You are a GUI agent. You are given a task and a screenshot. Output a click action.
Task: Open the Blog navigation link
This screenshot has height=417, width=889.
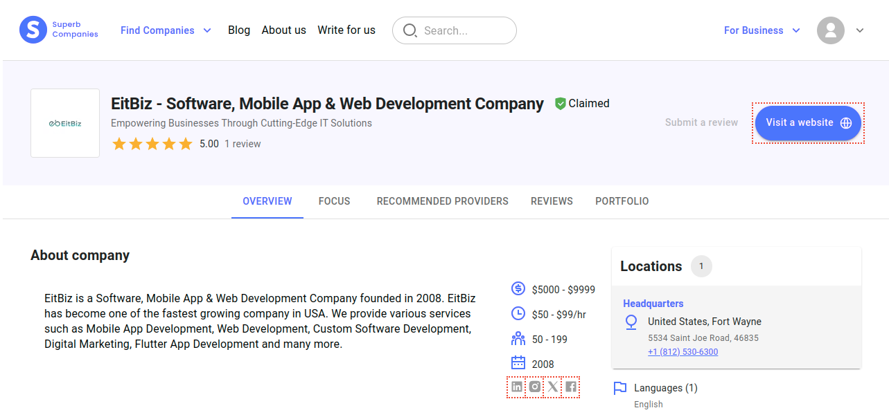coord(239,30)
